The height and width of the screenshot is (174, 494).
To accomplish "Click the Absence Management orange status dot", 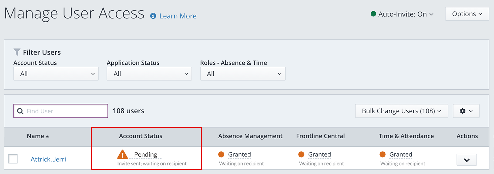I will [221, 154].
